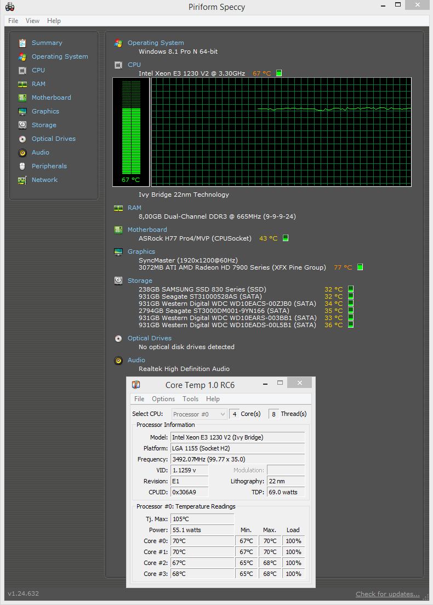The height and width of the screenshot is (605, 433).
Task: Click the green indicator beside motherboard 43 °C
Action: coord(286,238)
